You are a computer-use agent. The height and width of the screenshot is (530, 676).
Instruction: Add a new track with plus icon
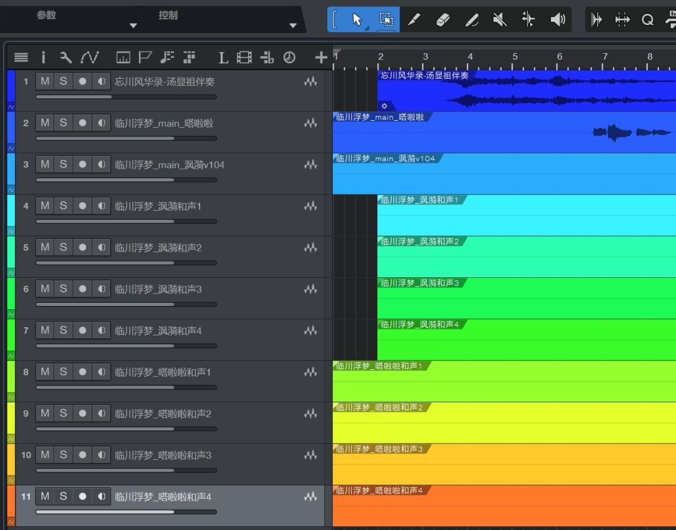321,58
